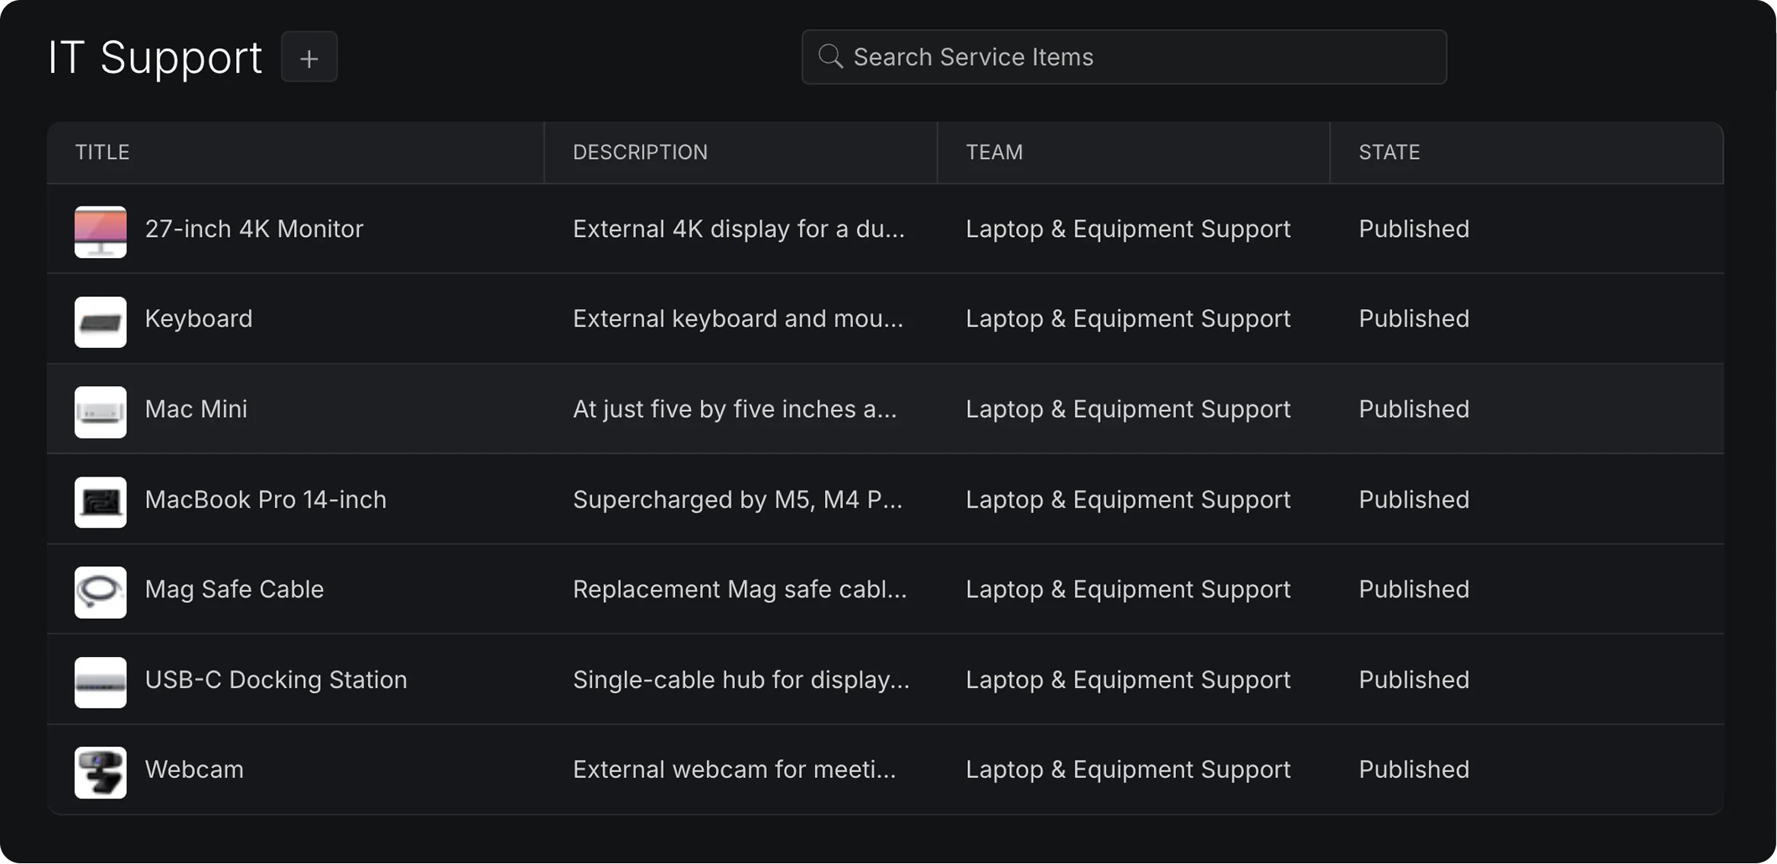This screenshot has width=1777, height=864.
Task: Click Published state in MacBook Pro row
Action: pos(1414,500)
